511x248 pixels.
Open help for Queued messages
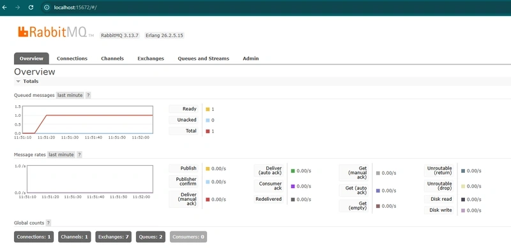coord(88,96)
